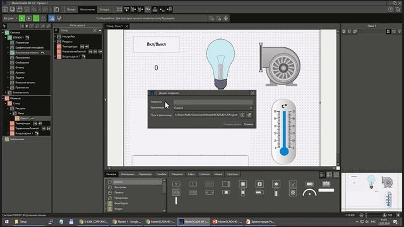The height and width of the screenshot is (227, 404).
Task: Expand the Библиотеки tree node
Action: click(x=3, y=139)
